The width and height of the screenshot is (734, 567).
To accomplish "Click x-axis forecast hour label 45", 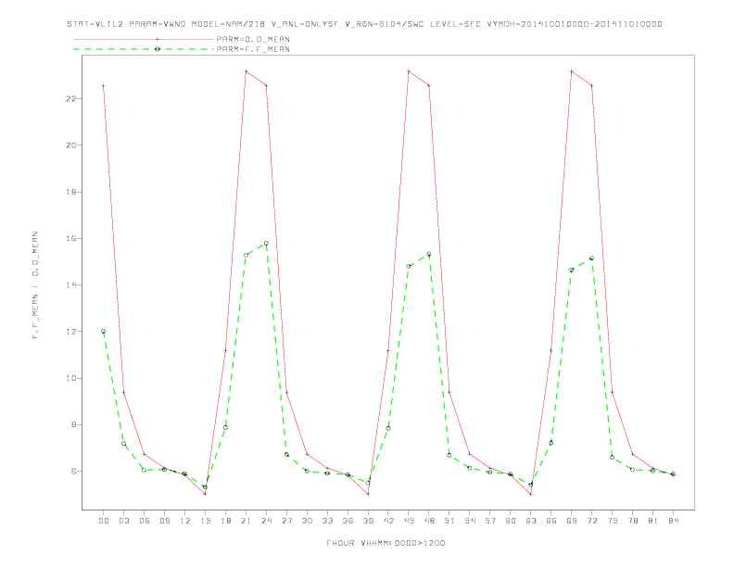I will coord(409,521).
